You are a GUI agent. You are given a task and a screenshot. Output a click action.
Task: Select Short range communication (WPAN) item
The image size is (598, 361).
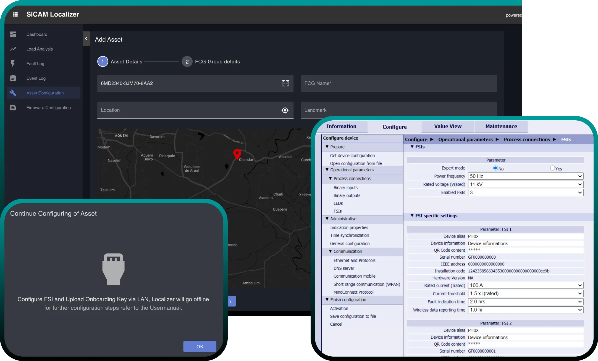click(367, 284)
